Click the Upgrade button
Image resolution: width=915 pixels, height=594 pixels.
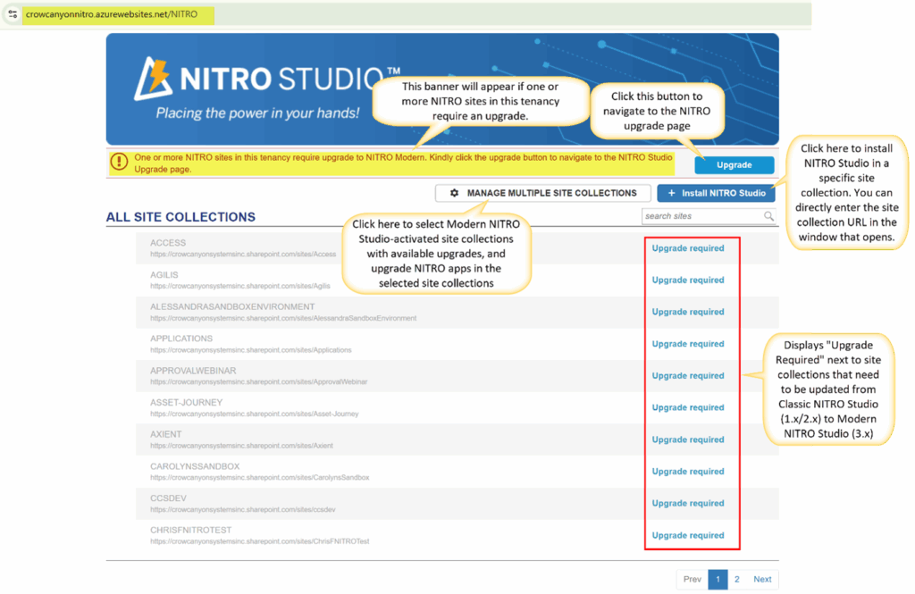(735, 165)
